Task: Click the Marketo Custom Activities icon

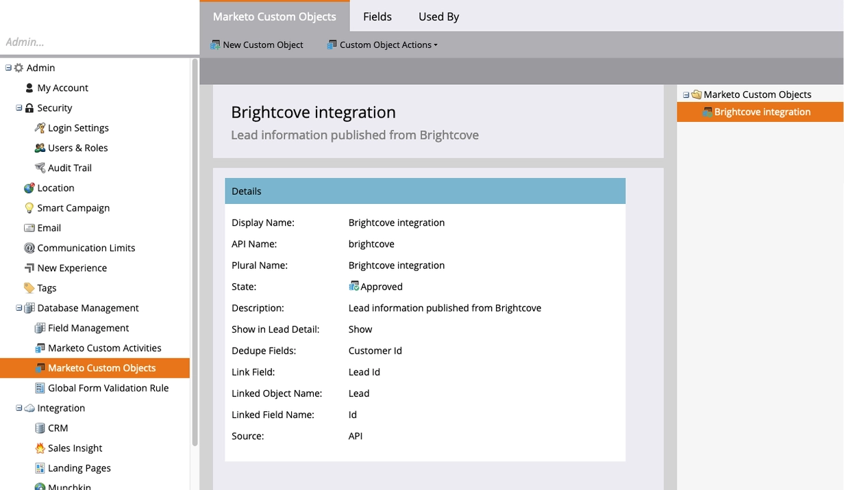Action: 40,348
